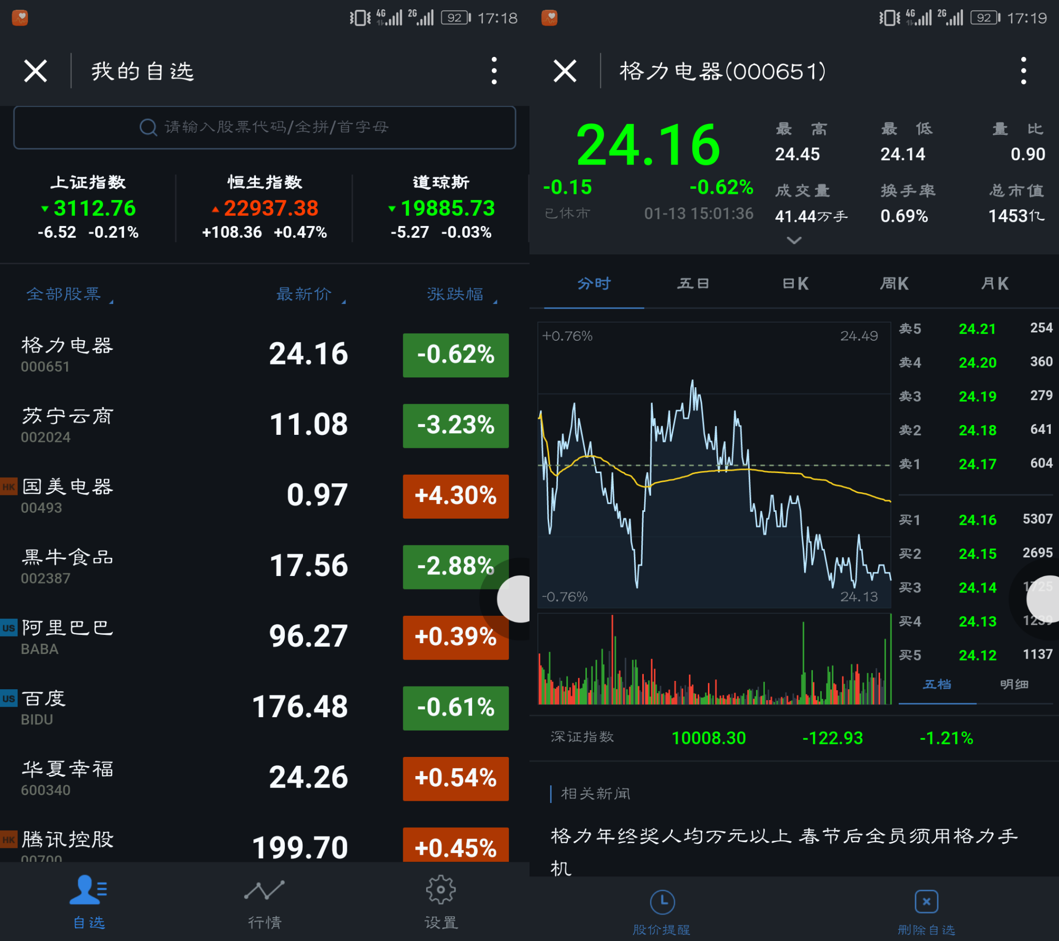Switch to the 自选 bottom tab
The width and height of the screenshot is (1059, 941).
88,902
